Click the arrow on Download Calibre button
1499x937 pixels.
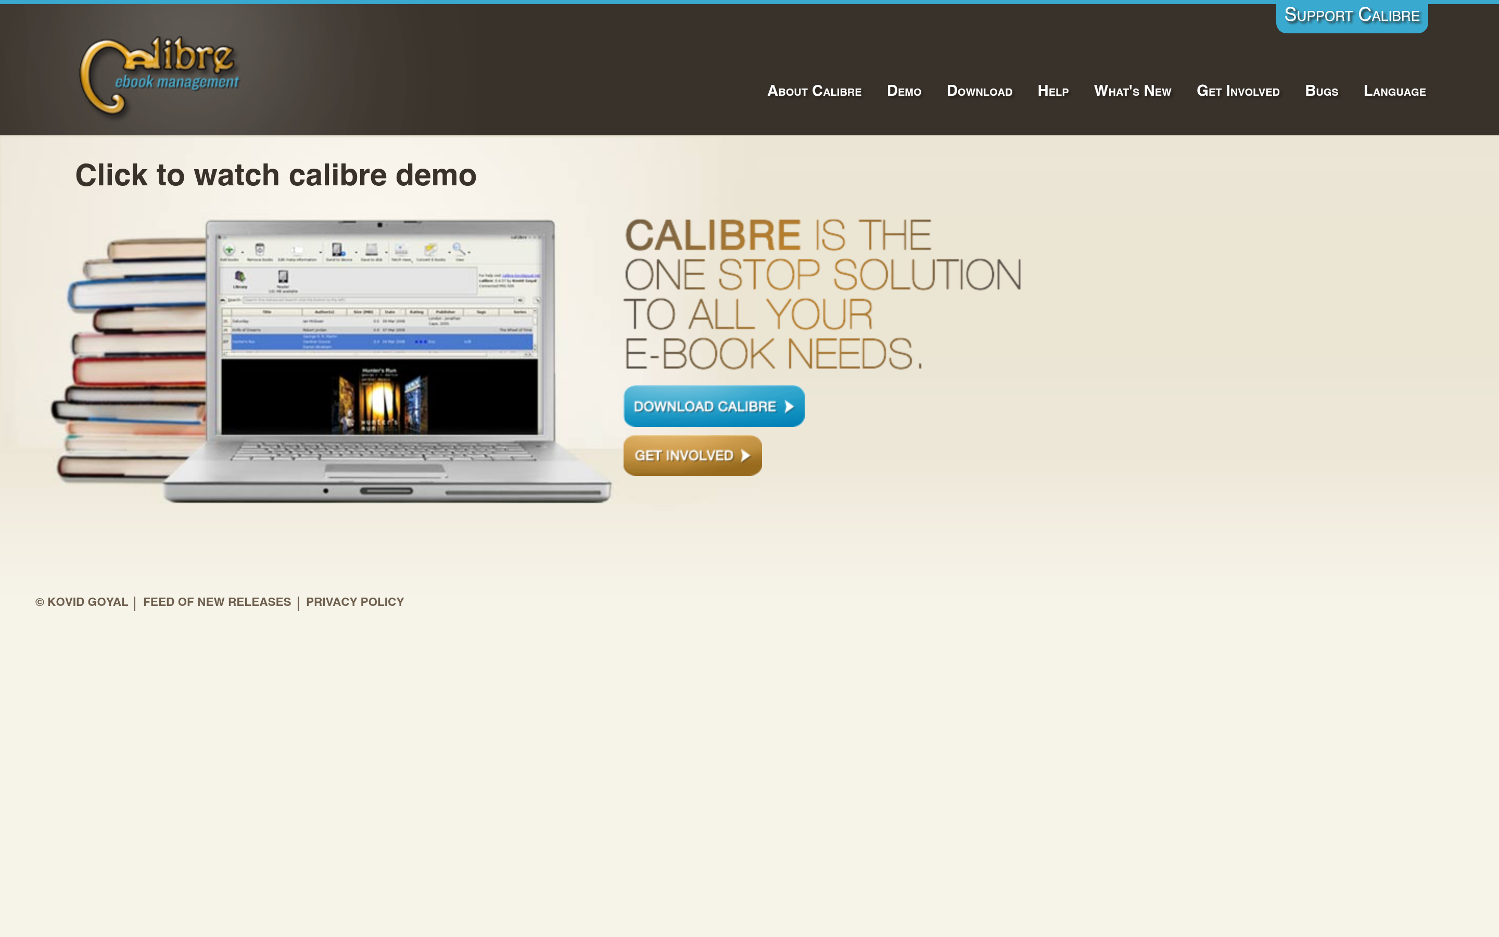tap(789, 407)
